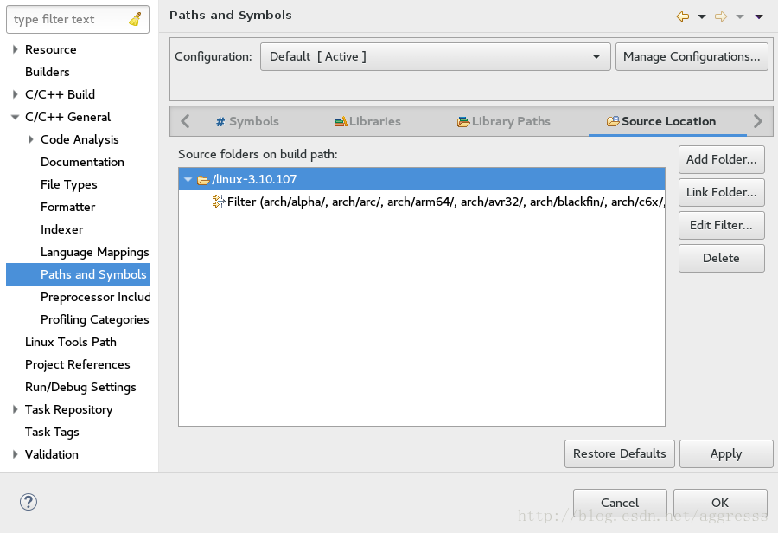Open the Formatter settings page
This screenshot has width=778, height=533.
[x=68, y=207]
